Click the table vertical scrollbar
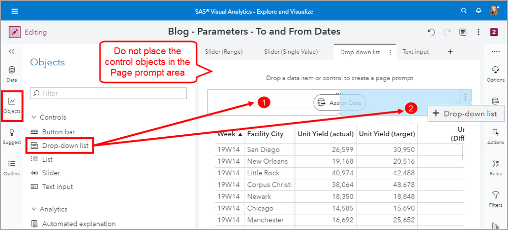This screenshot has width=508, height=230. coord(463,152)
